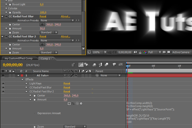Click the Show Snapshot person icon
Viewport: 192px width, 128px height.
140,52
